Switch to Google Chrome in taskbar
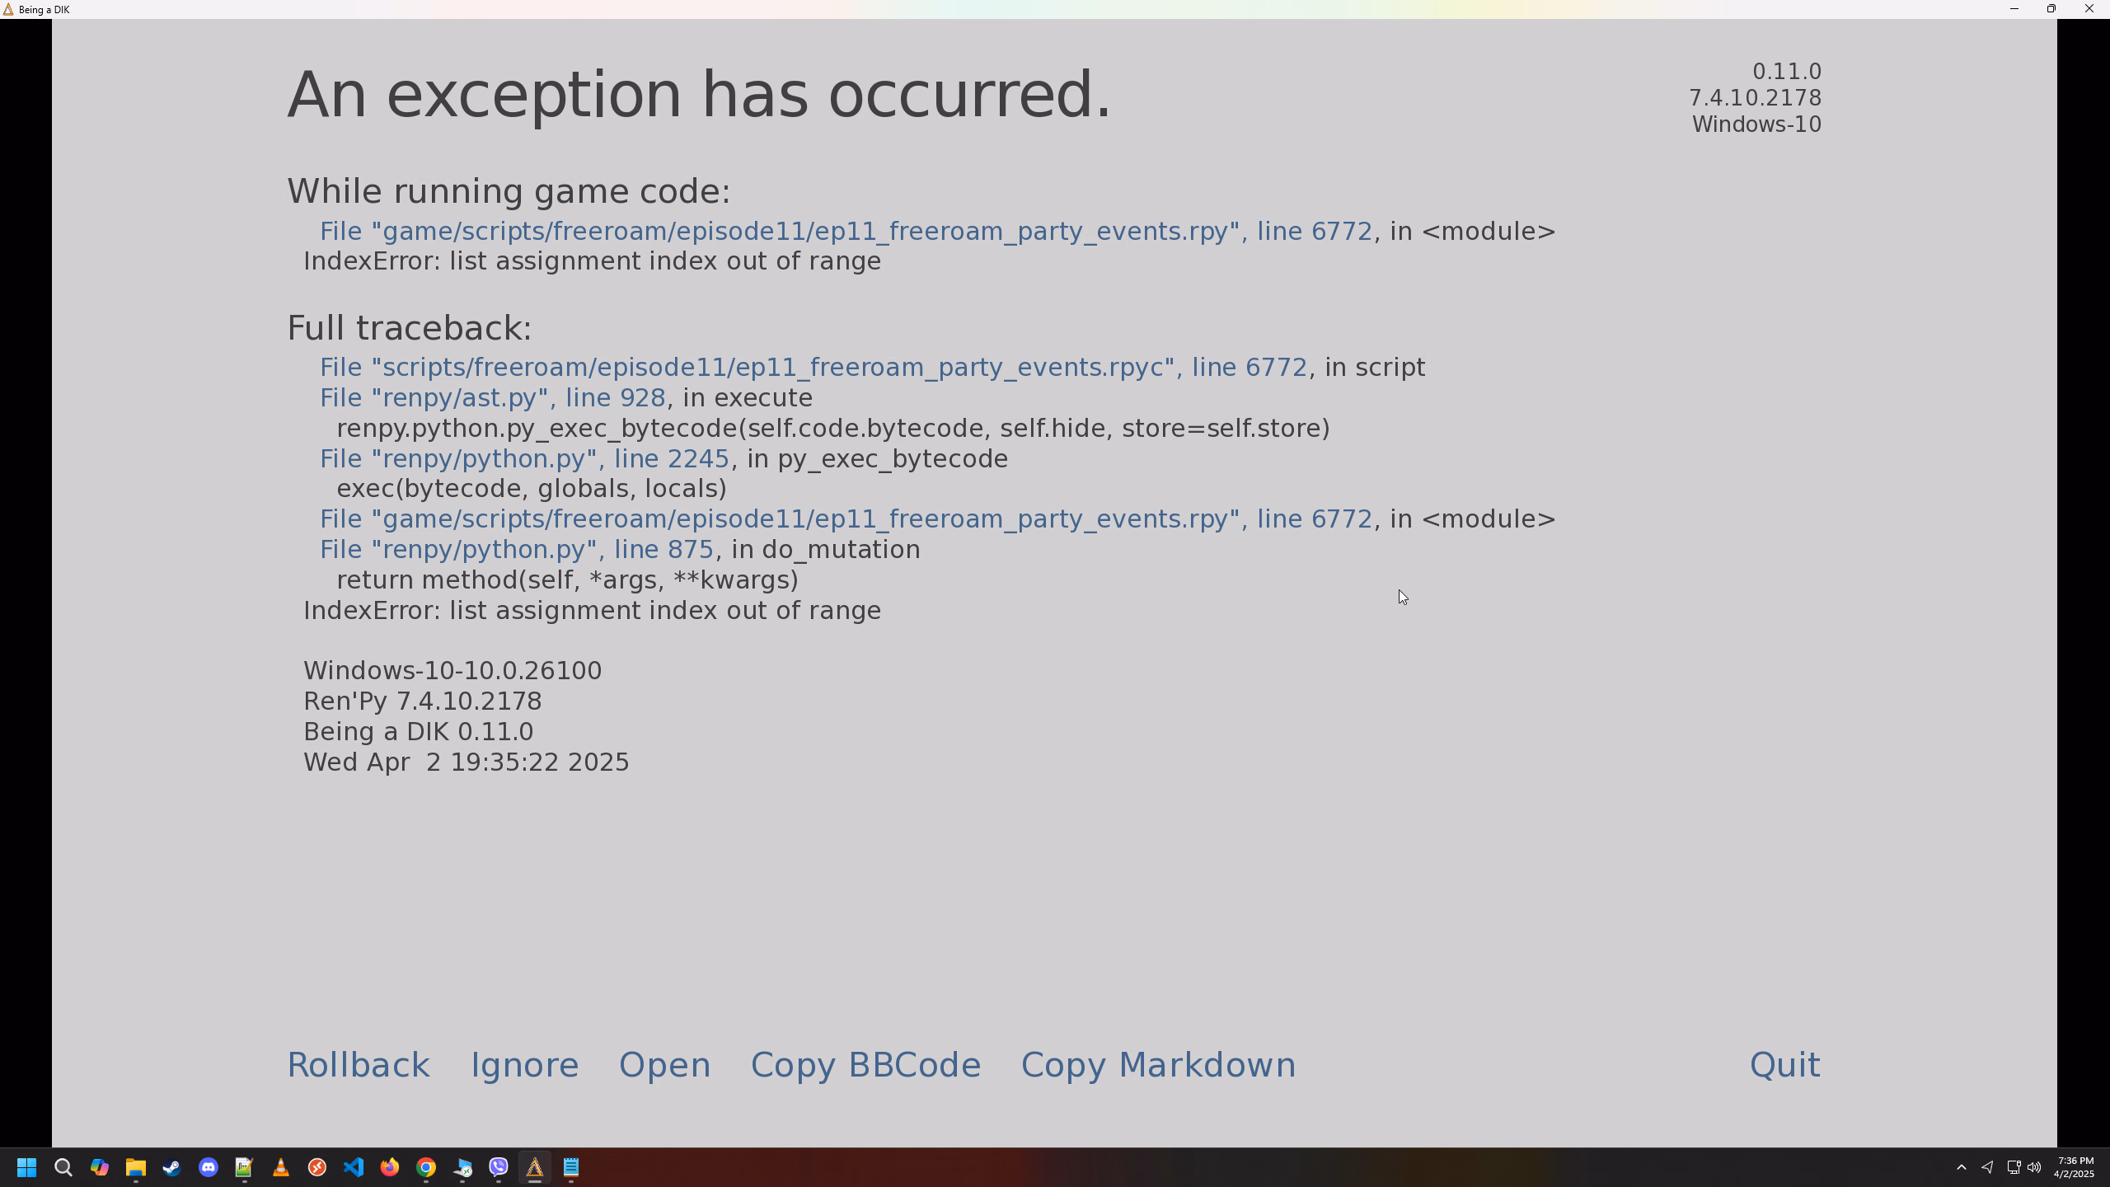This screenshot has height=1187, width=2110. tap(425, 1168)
